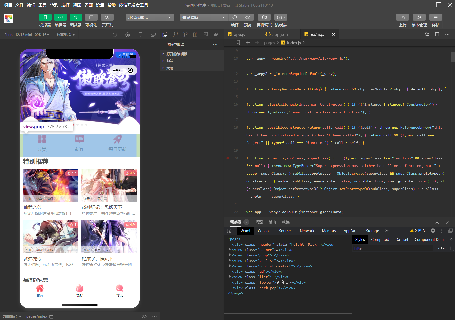Open the file explorer icon
This screenshot has height=320, width=455.
[x=165, y=34]
